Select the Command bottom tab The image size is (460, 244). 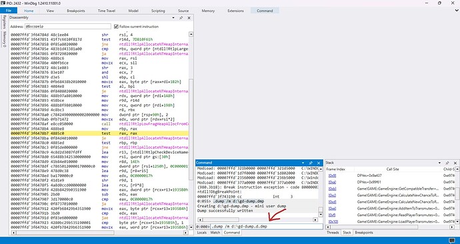click(232, 233)
